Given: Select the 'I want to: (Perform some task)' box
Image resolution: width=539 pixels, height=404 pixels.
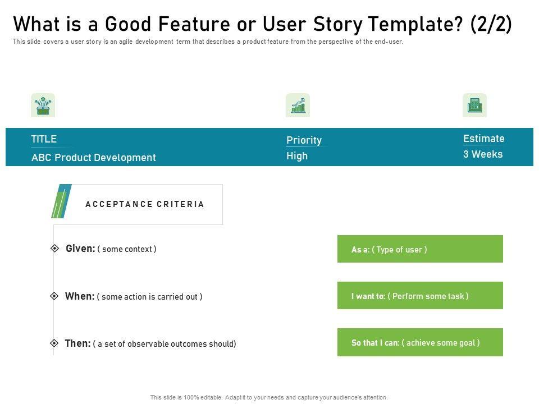Looking at the screenshot, I should click(x=420, y=296).
